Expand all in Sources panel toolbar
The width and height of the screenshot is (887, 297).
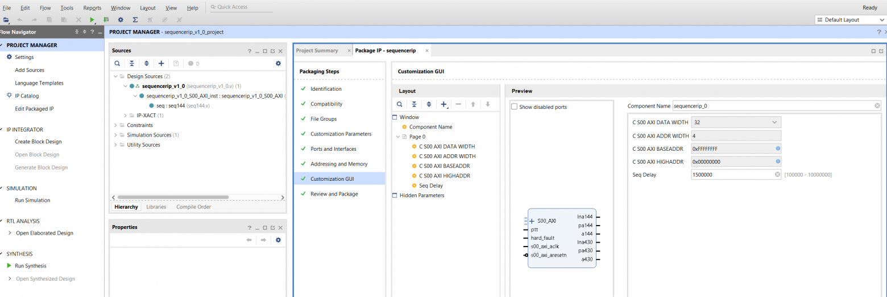pos(147,63)
